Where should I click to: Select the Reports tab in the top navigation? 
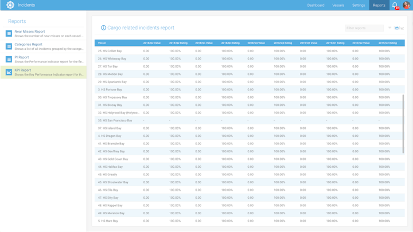[379, 5]
